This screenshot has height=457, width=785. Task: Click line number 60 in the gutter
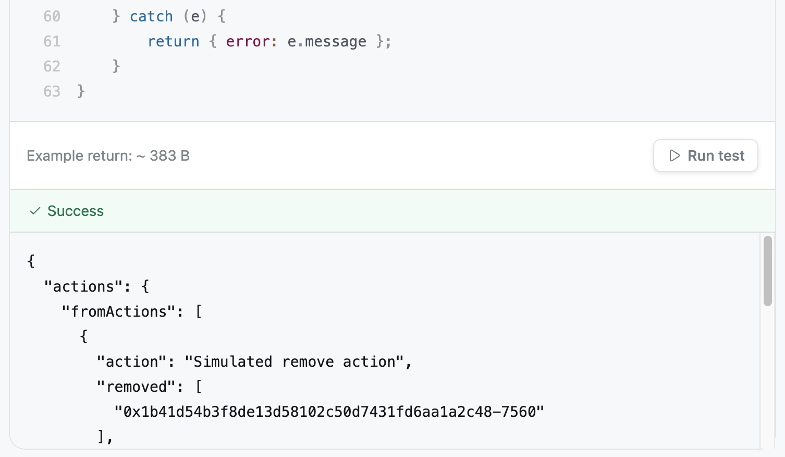coord(52,16)
